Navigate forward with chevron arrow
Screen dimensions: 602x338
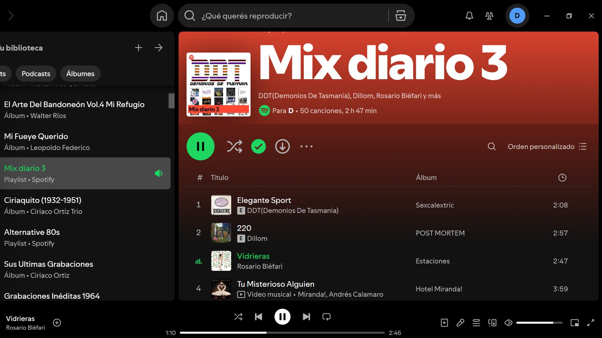pyautogui.click(x=11, y=16)
